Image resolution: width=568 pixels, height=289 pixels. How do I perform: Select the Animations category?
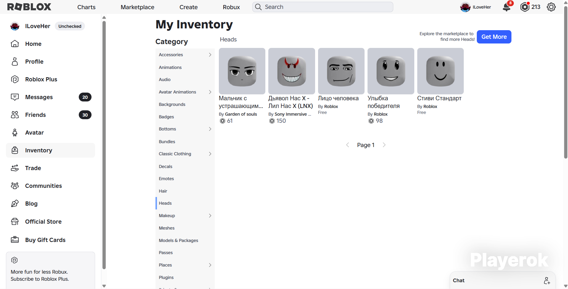pyautogui.click(x=185, y=67)
